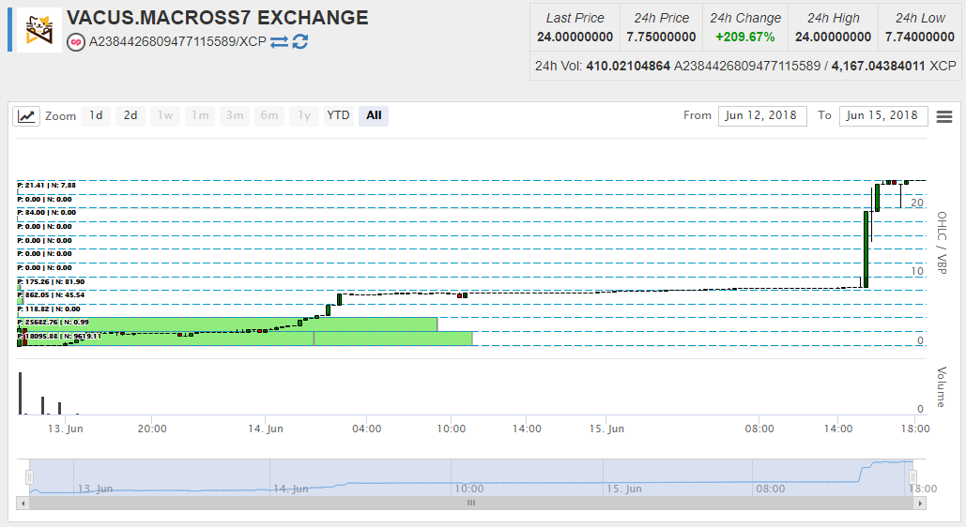Screen dimensions: 966x527
Task: Click the navigator right range handle
Action: pos(912,477)
